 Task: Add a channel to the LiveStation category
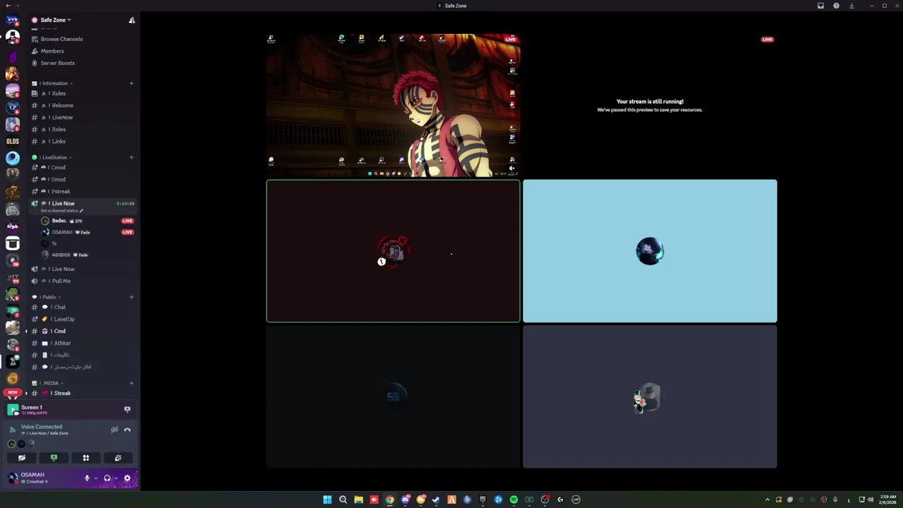click(131, 157)
